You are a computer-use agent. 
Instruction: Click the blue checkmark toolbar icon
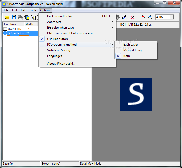point(124,17)
